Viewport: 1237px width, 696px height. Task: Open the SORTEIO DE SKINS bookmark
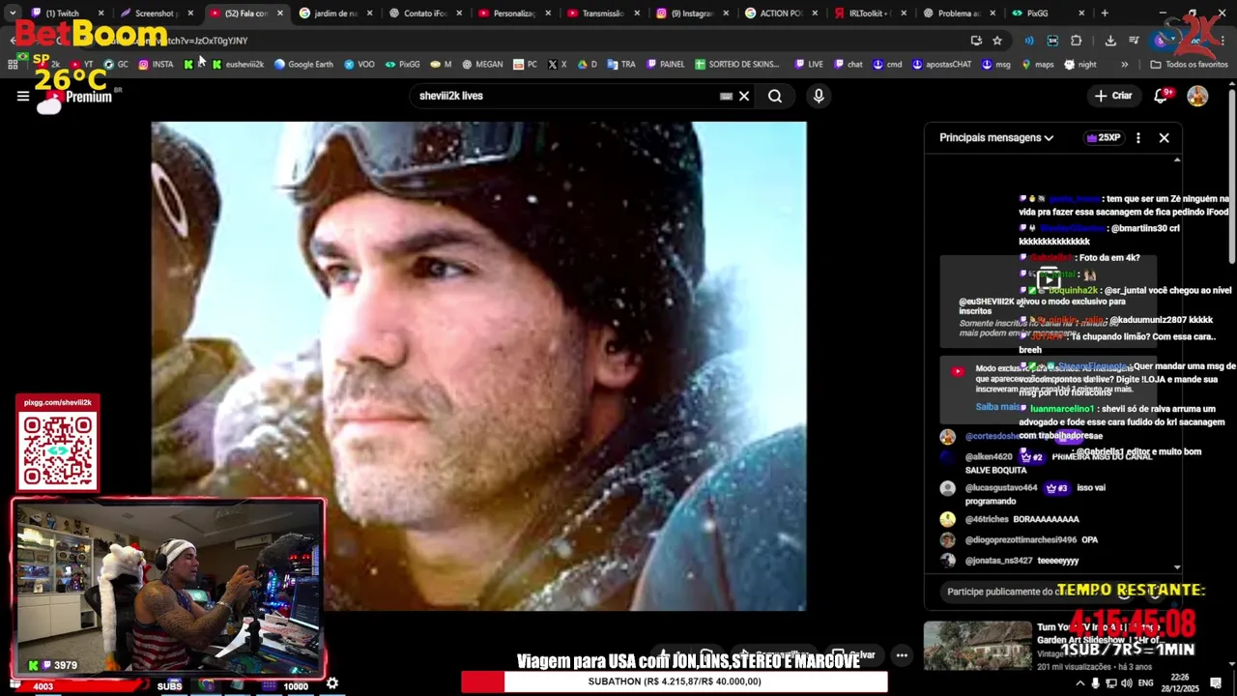(736, 65)
